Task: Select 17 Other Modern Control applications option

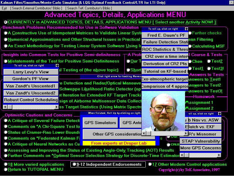Action: 150,164
